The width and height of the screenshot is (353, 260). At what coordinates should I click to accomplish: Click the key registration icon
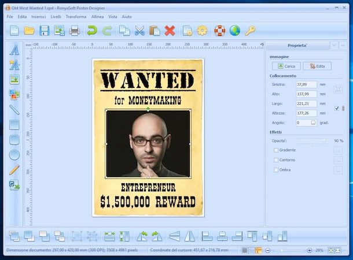(x=250, y=31)
